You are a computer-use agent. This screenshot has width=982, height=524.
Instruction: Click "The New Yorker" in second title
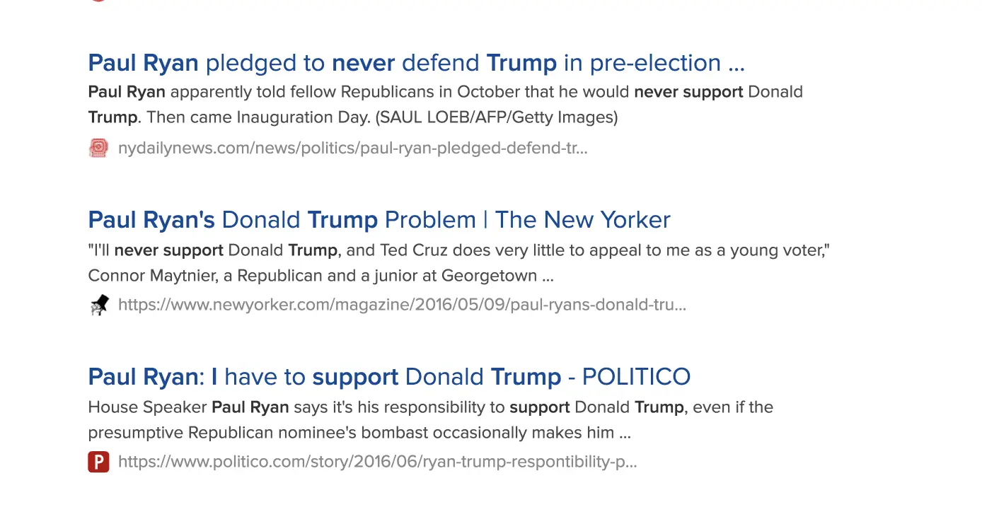click(x=582, y=220)
